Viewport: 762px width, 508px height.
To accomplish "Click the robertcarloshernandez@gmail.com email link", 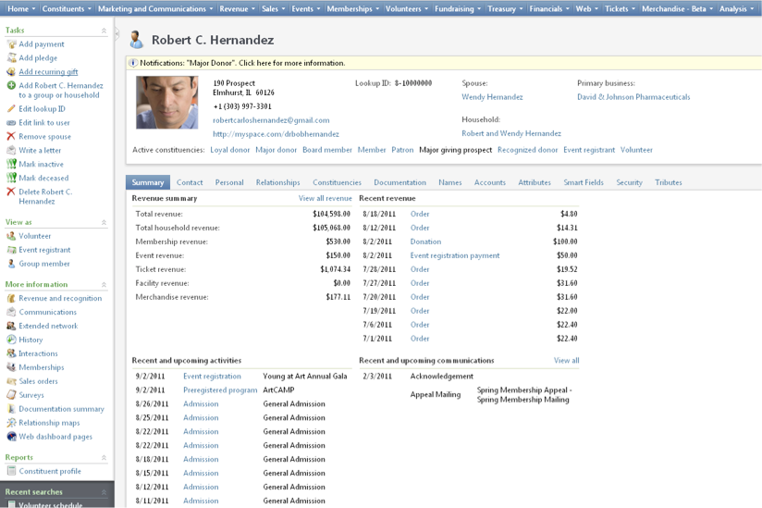I will [x=271, y=120].
